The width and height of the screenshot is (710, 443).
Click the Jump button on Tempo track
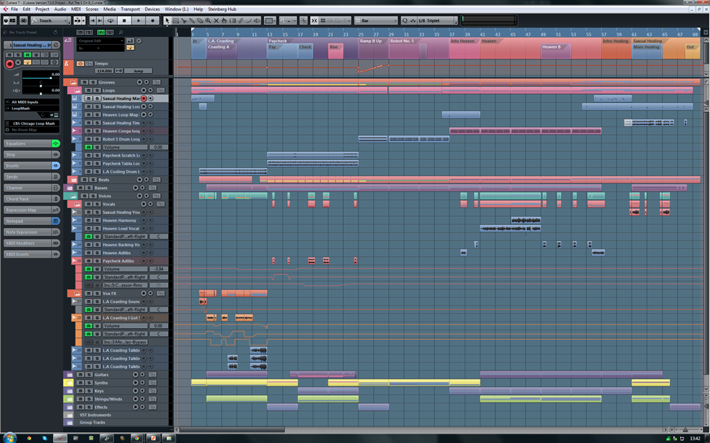tap(138, 71)
